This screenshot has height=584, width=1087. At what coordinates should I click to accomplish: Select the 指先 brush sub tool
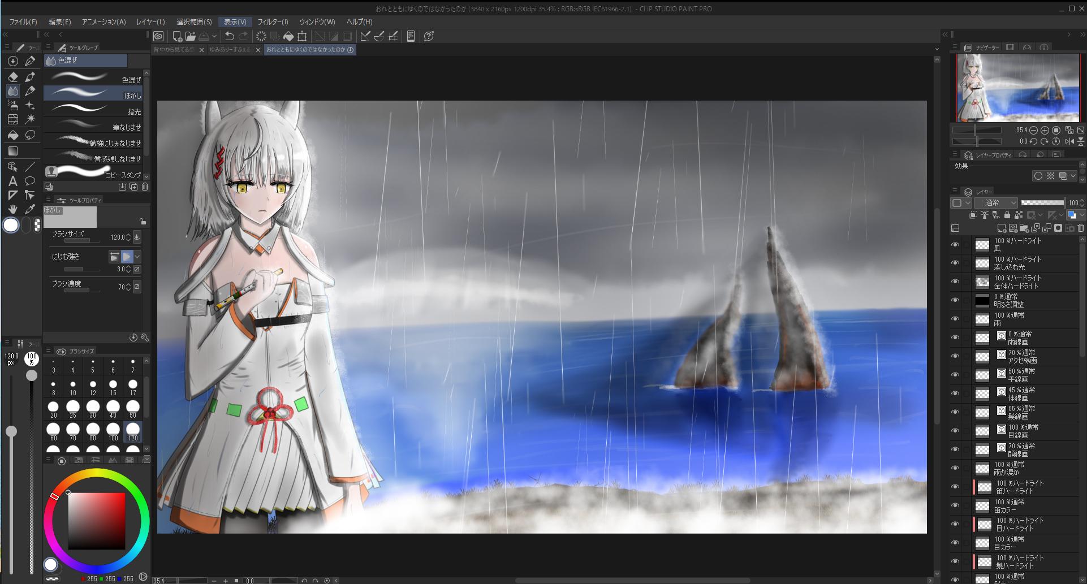tap(93, 109)
